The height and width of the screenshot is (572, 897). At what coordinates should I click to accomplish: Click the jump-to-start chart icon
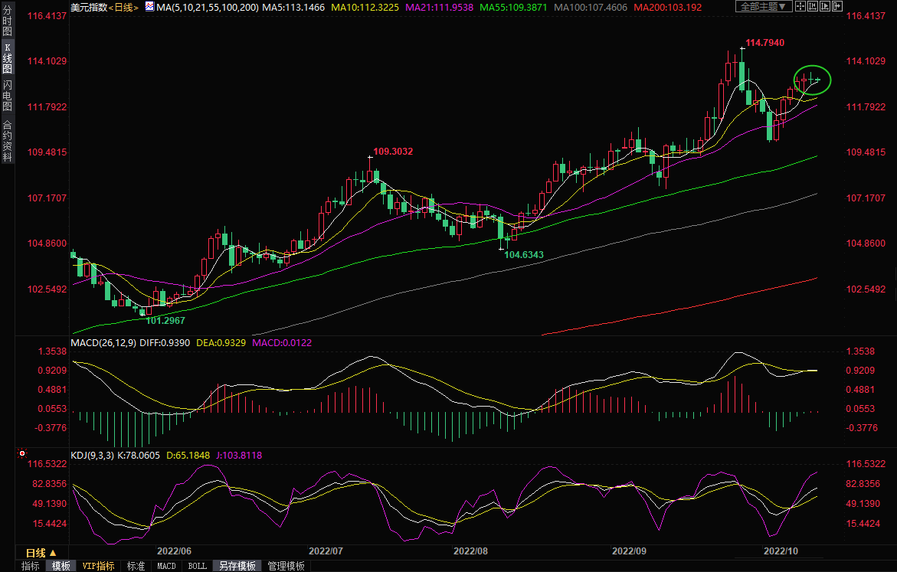pyautogui.click(x=812, y=6)
